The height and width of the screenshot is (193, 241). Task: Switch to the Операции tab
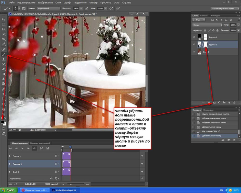[x=208, y=110]
